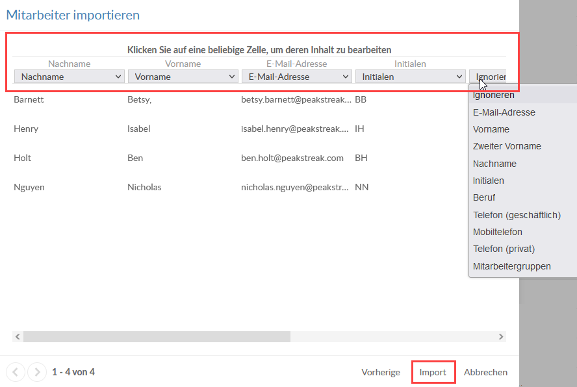Pick Initialen from the dropdown list
Viewport: 577px width, 387px height.
(489, 181)
